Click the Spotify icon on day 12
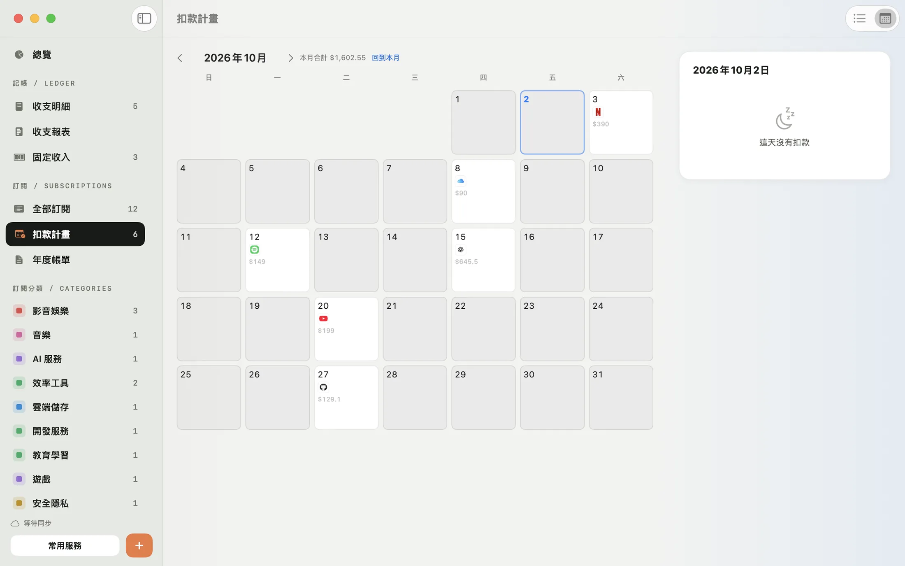This screenshot has width=905, height=566. click(254, 249)
